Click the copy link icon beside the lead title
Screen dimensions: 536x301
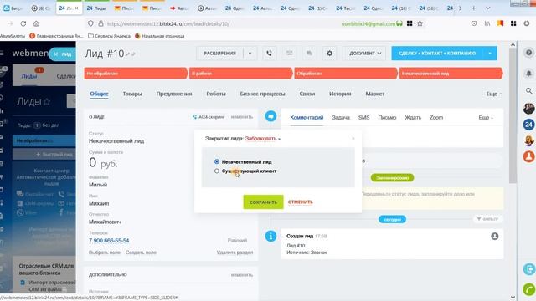pos(133,54)
